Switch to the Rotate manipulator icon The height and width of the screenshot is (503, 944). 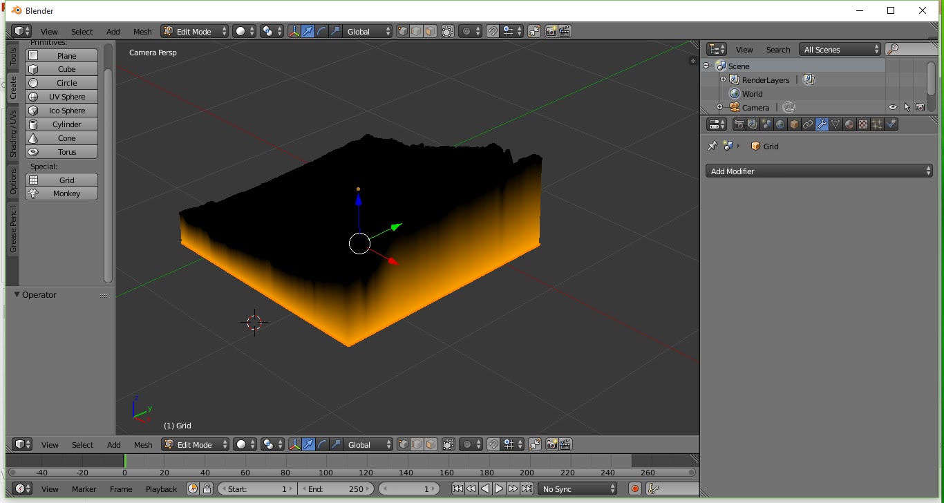tap(322, 31)
